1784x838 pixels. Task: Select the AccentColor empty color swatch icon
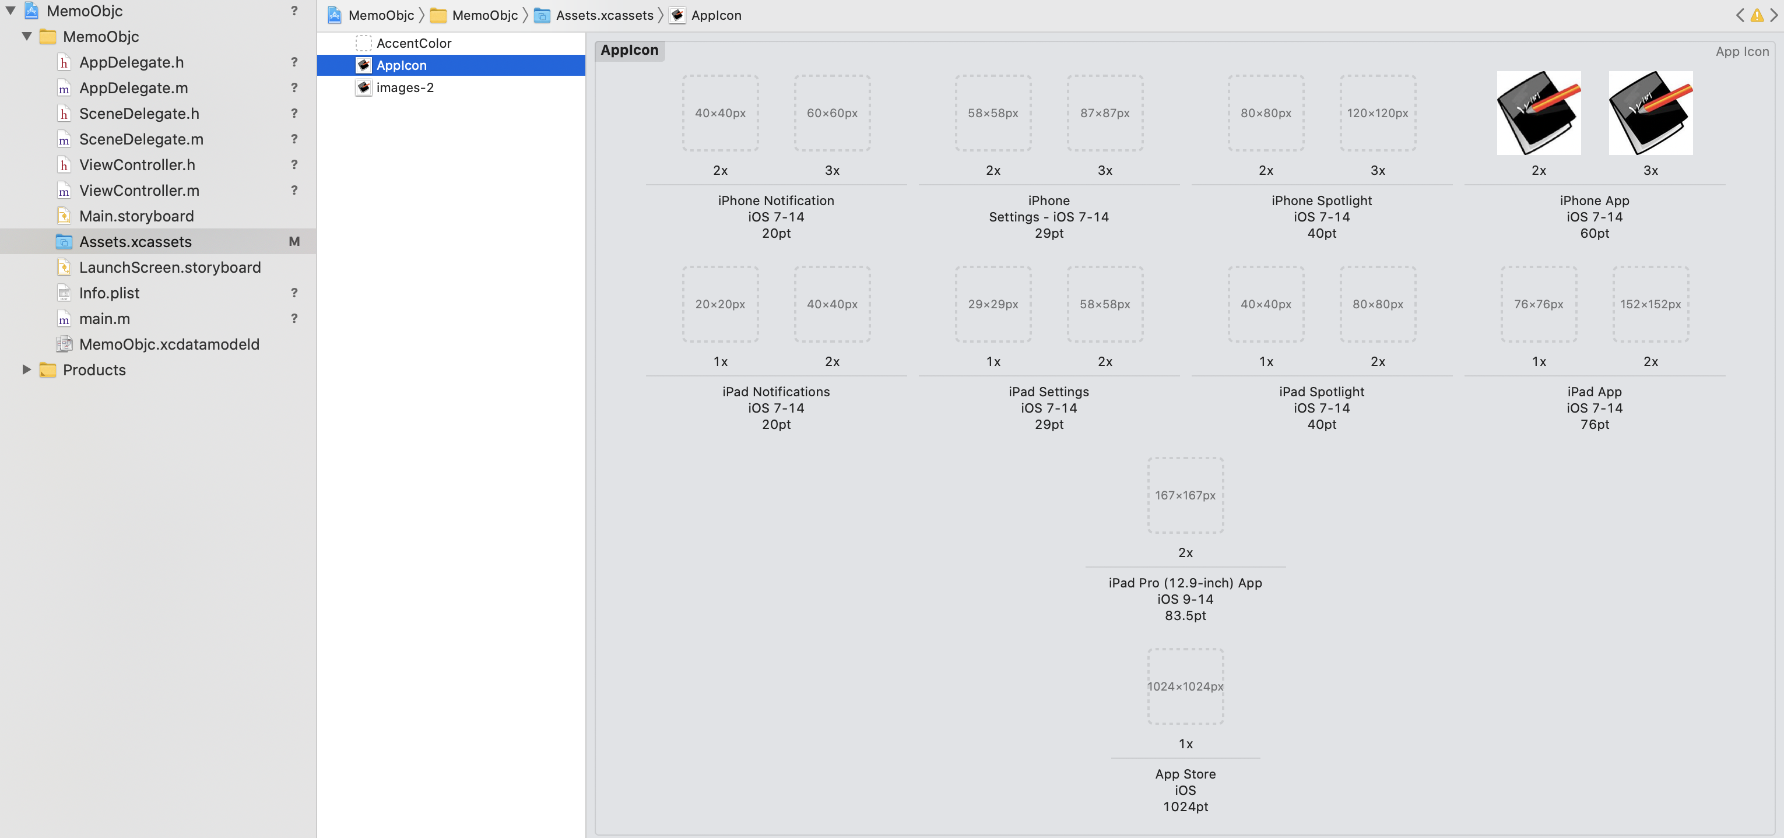click(364, 43)
